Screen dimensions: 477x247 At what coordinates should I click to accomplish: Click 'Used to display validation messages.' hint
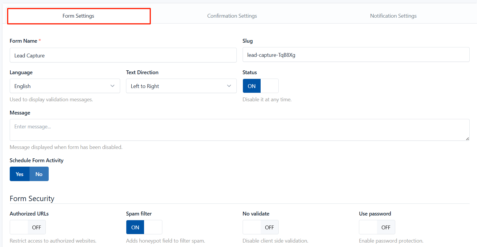tap(51, 100)
